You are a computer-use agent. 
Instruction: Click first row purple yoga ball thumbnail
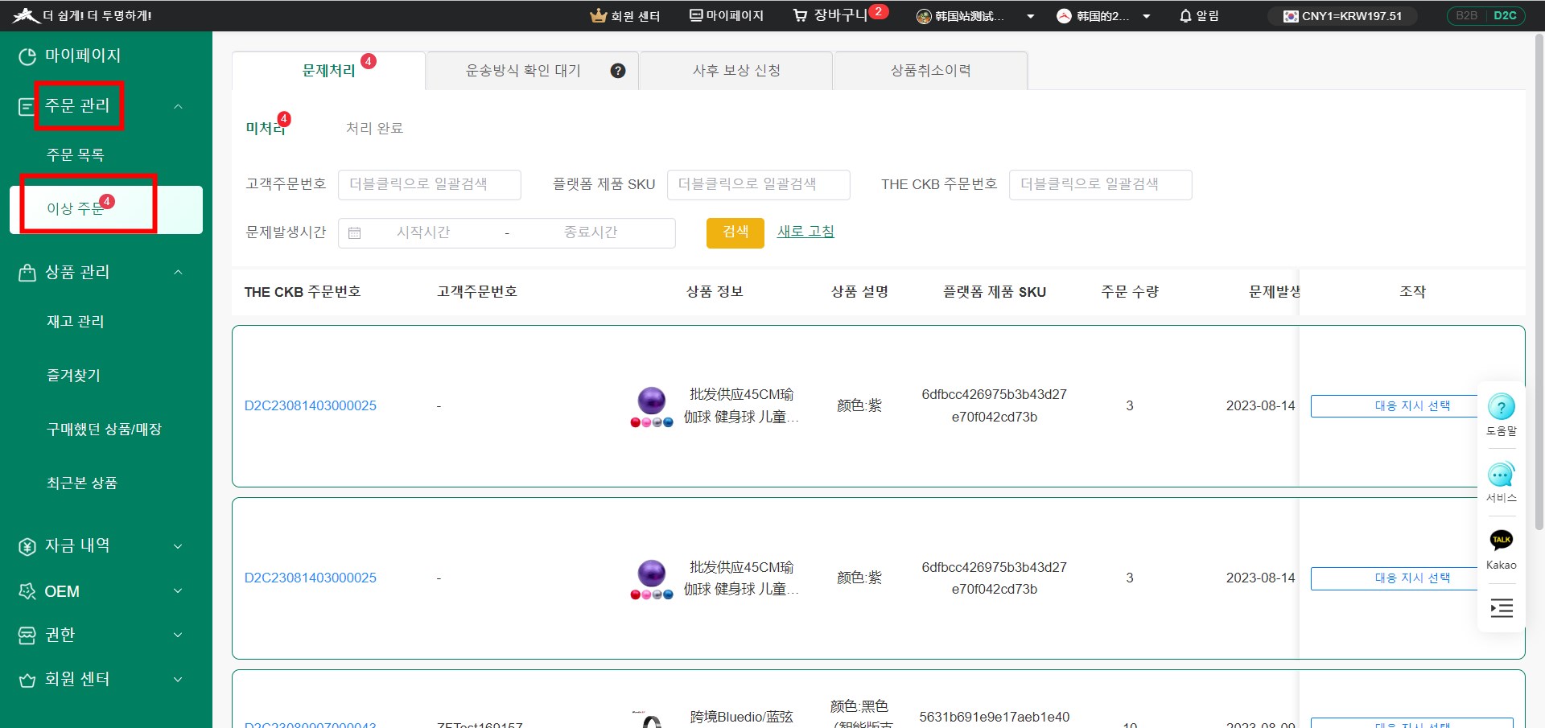coord(652,406)
